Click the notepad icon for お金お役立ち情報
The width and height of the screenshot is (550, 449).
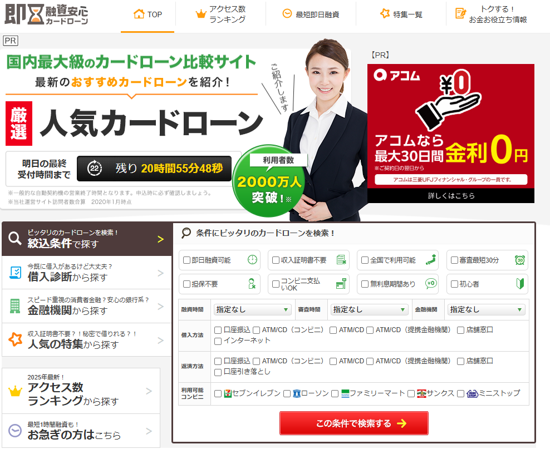click(x=460, y=14)
